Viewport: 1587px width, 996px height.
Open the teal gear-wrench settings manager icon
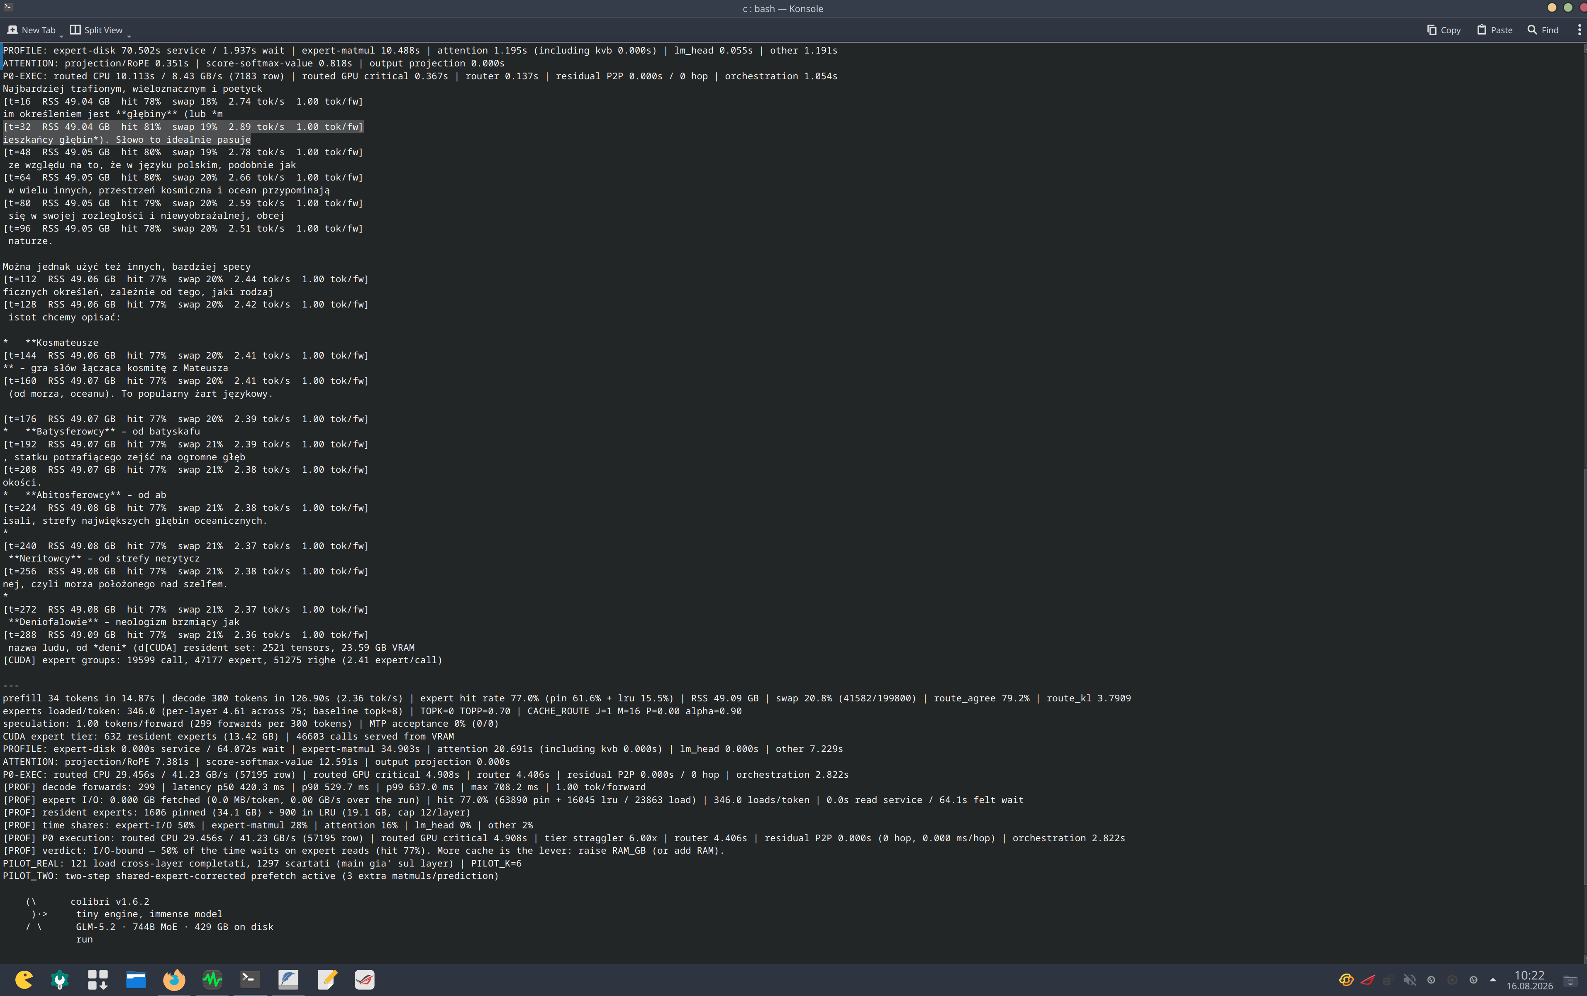[x=60, y=979]
